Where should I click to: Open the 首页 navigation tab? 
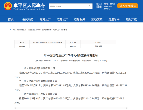tap(11, 19)
